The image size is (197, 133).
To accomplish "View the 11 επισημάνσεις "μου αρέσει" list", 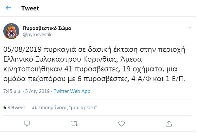I will 64,108.
